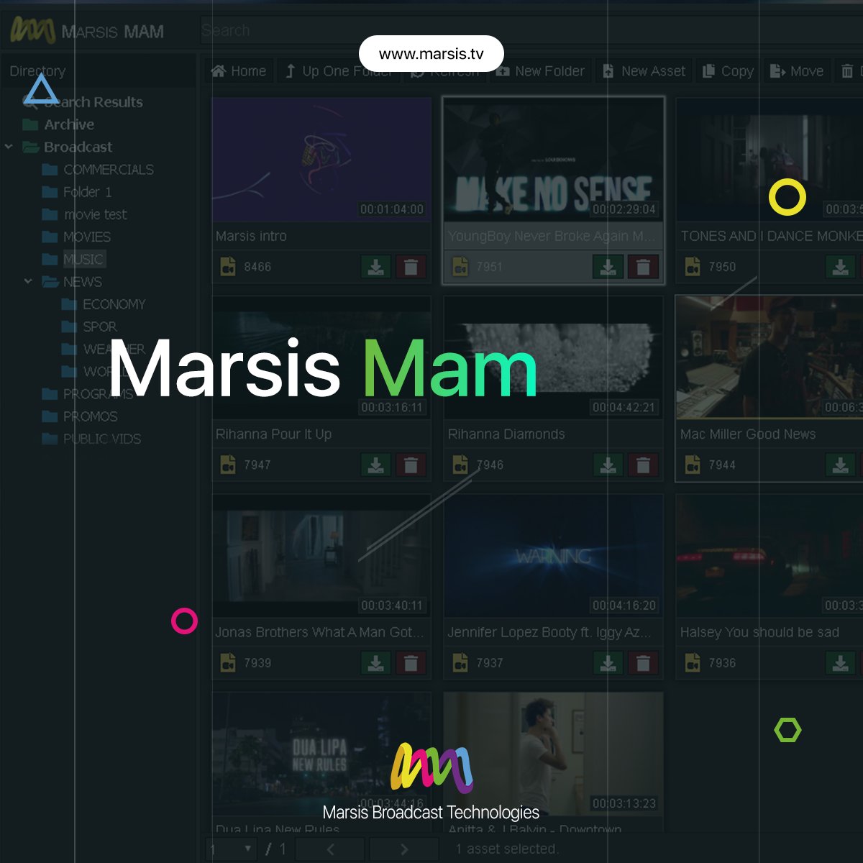Focus the Search field at top
Image resolution: width=863 pixels, height=863 pixels.
(x=531, y=31)
